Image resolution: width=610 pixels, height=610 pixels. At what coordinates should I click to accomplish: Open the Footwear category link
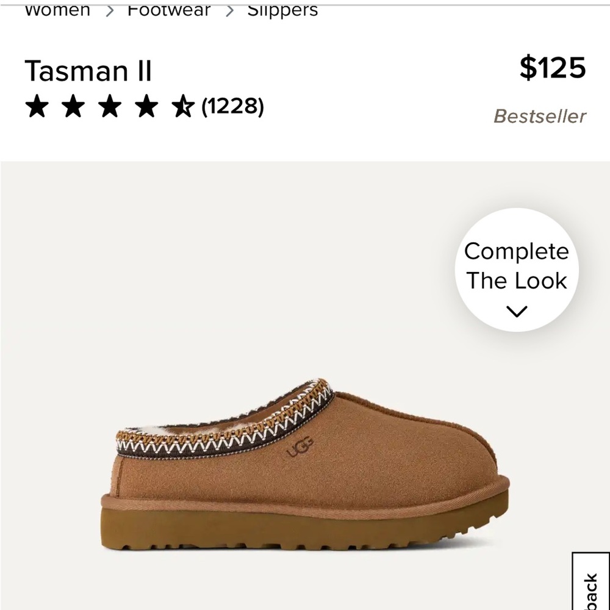point(168,9)
